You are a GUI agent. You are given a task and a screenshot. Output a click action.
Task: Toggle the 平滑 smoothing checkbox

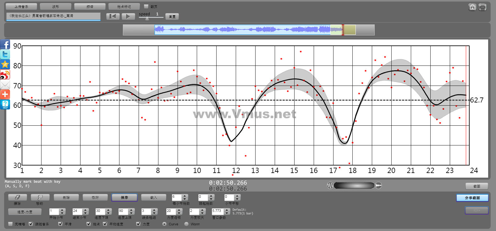61,224
